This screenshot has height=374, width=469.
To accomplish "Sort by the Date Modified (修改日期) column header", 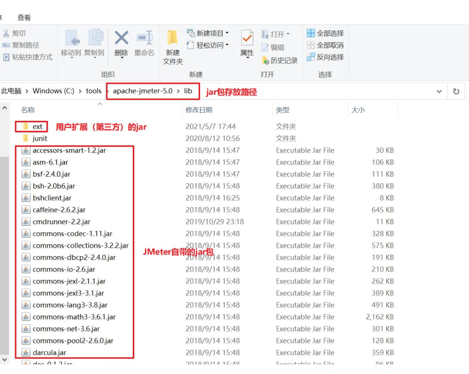I will (199, 110).
